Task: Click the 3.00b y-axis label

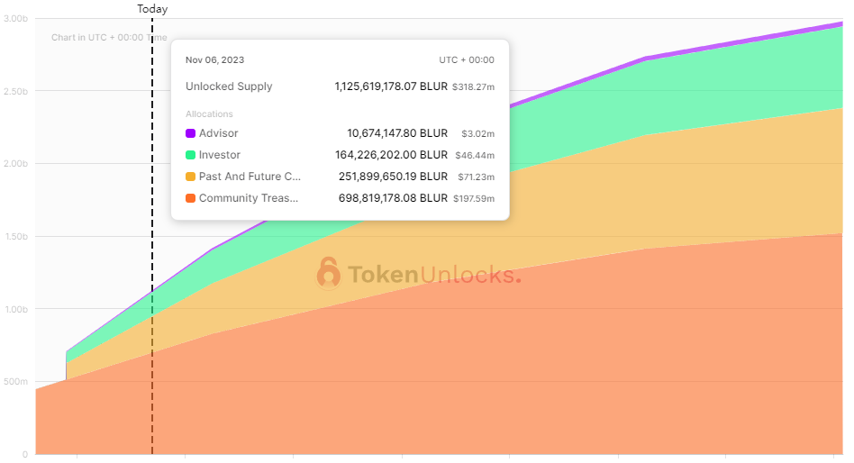Action: [x=17, y=19]
